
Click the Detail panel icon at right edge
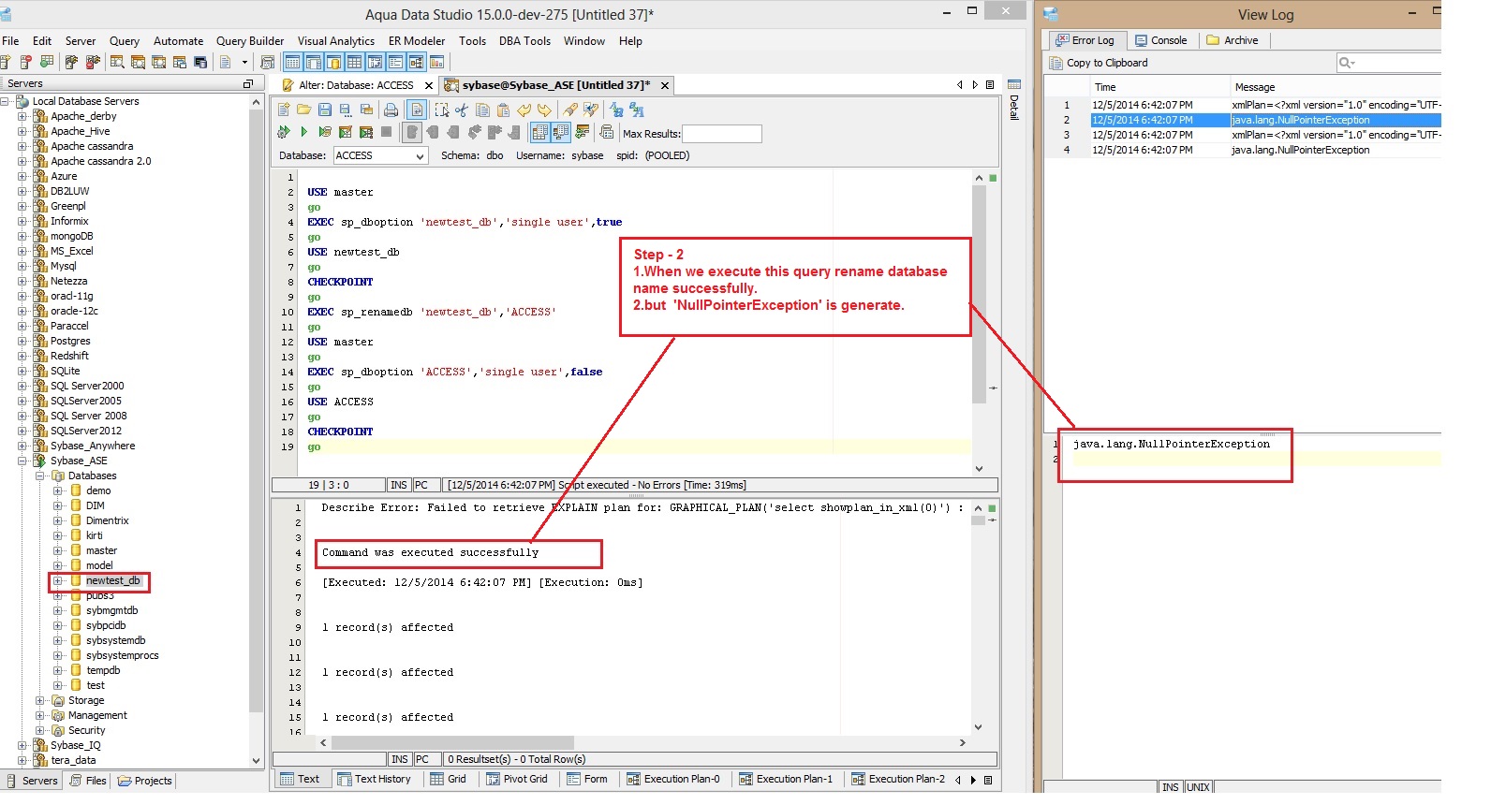(1013, 84)
